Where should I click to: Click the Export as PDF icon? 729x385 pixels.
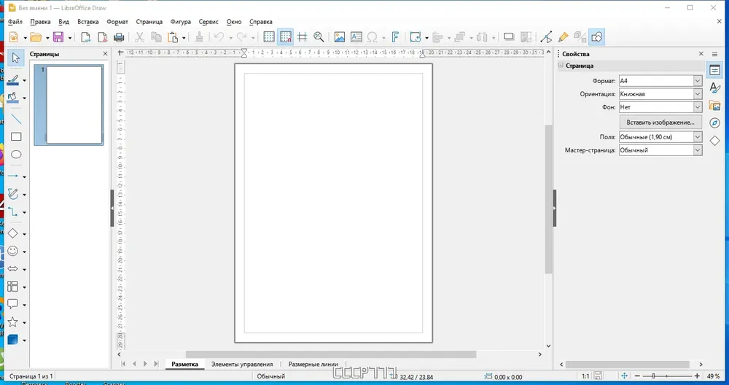coord(102,37)
